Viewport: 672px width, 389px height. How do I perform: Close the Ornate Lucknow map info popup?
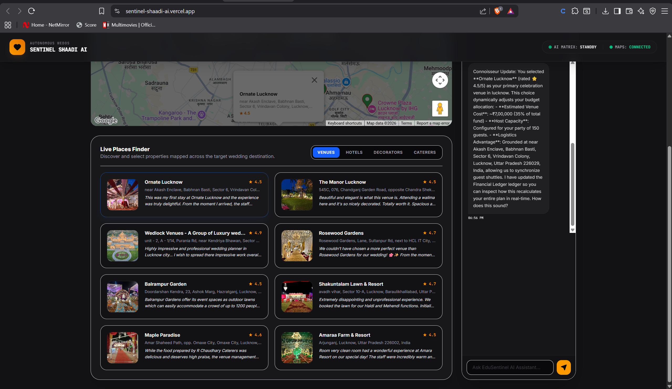314,80
